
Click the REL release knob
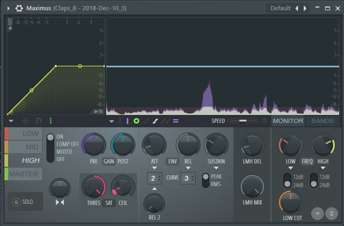click(188, 145)
